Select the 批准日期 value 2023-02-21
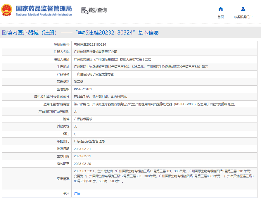The height and width of the screenshot is (200, 261). pyautogui.click(x=82, y=149)
